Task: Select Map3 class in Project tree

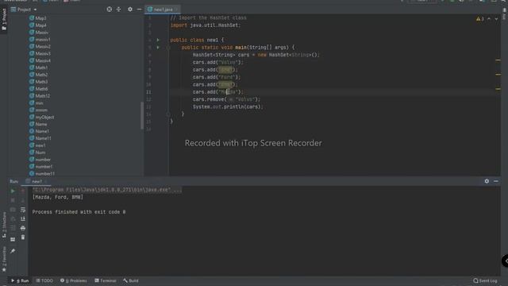Action: [x=37, y=18]
